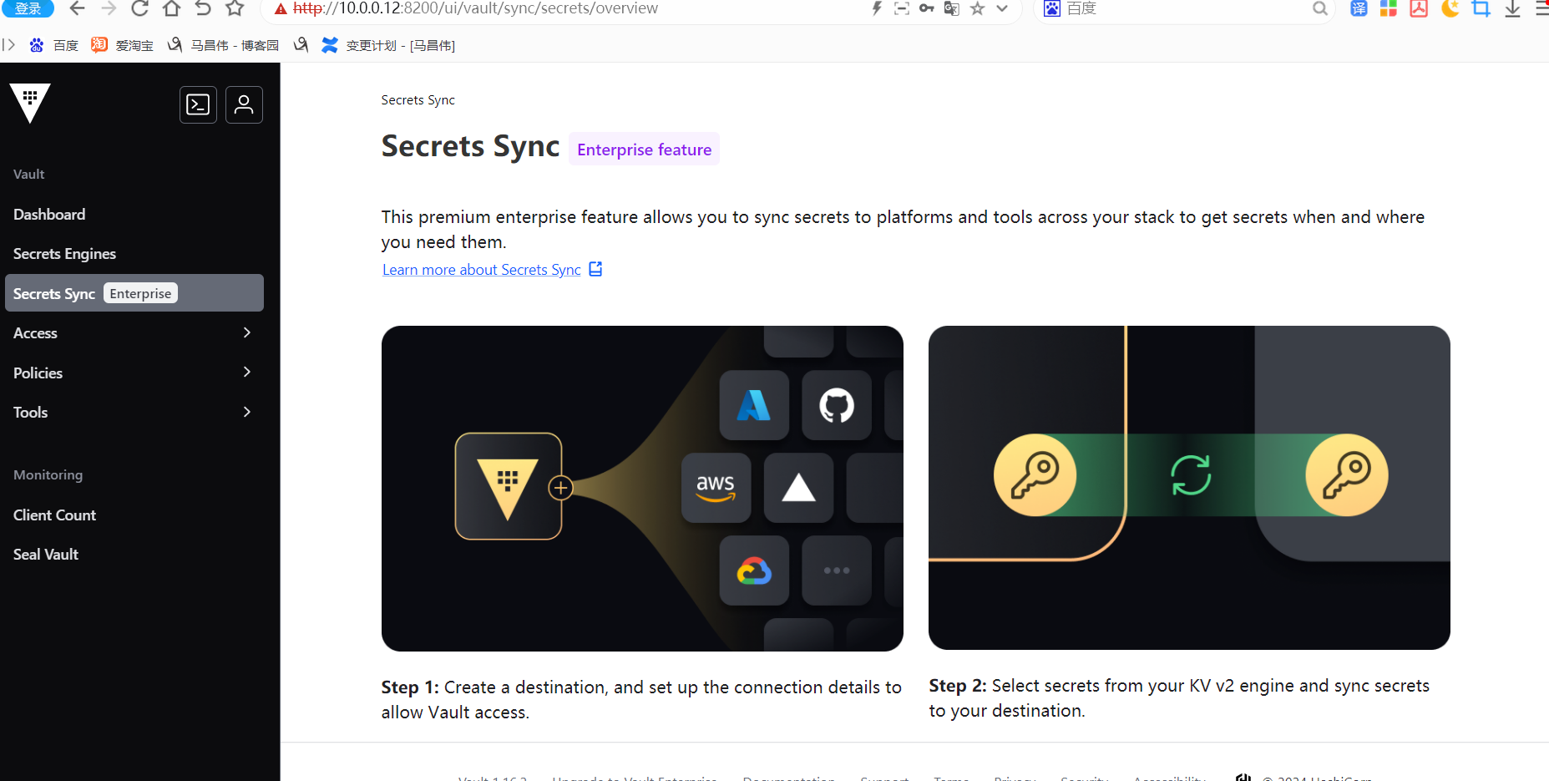Click the reader/scan mode icon in address bar

pyautogui.click(x=902, y=8)
